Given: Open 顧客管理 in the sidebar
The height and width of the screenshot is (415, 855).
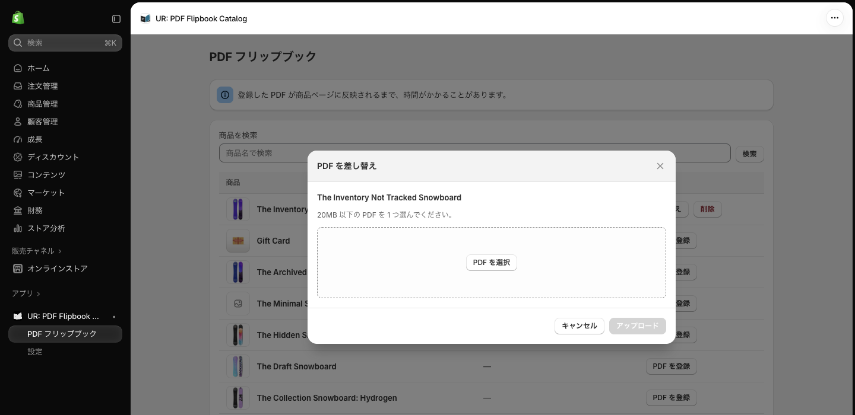Looking at the screenshot, I should pyautogui.click(x=65, y=122).
